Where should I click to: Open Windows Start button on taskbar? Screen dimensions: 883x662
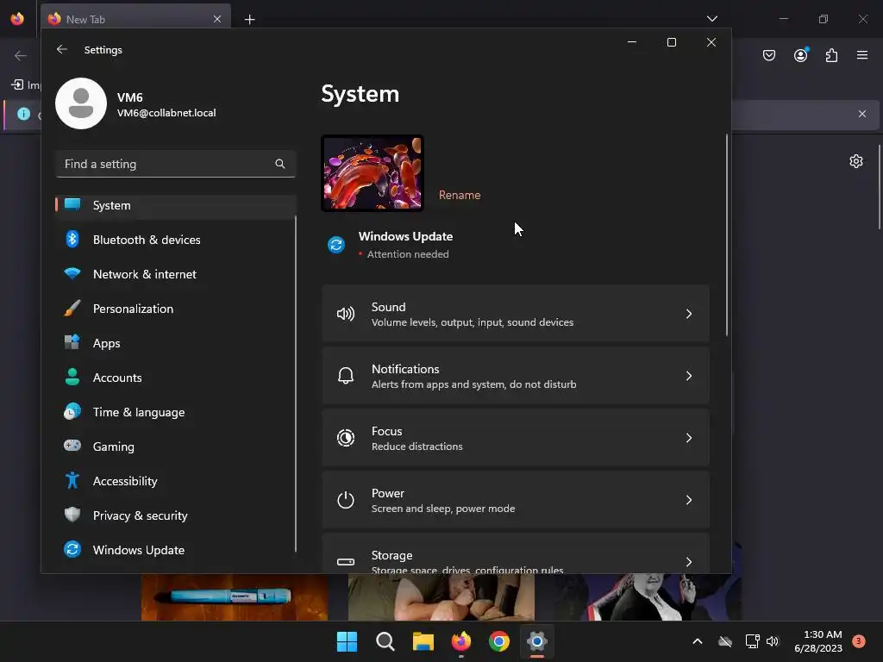pyautogui.click(x=347, y=641)
